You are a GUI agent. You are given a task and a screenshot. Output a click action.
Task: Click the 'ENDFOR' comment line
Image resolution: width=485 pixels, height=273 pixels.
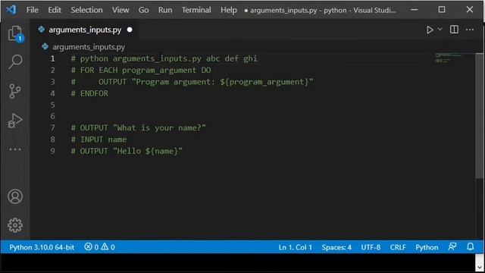tap(89, 93)
